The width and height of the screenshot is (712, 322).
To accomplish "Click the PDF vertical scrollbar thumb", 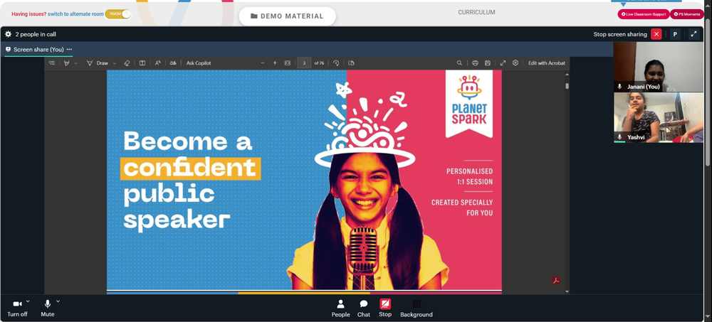I will [x=567, y=86].
